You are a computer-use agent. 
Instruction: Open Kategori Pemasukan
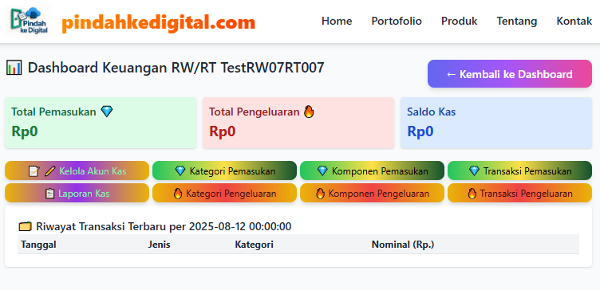click(x=225, y=170)
